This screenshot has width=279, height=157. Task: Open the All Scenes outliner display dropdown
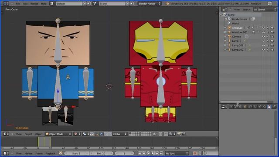[265, 10]
